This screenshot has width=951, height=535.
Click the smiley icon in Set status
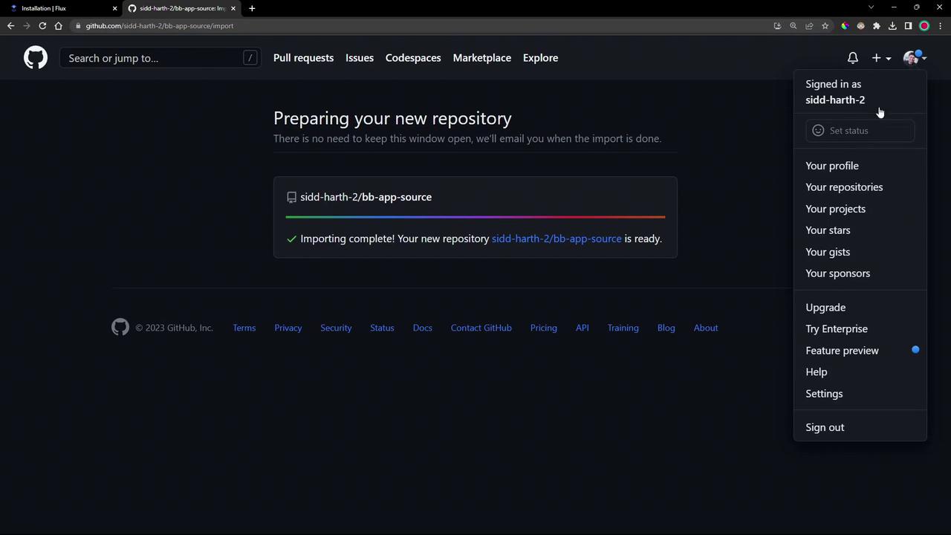(x=818, y=131)
